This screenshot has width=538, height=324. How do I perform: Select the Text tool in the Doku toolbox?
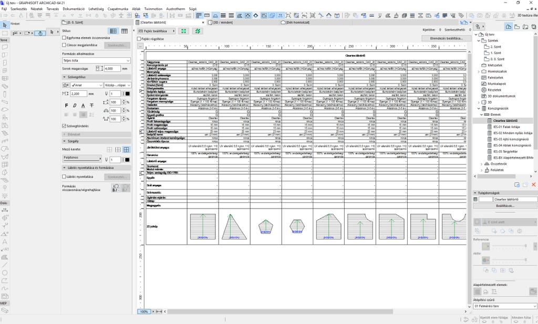(4, 242)
